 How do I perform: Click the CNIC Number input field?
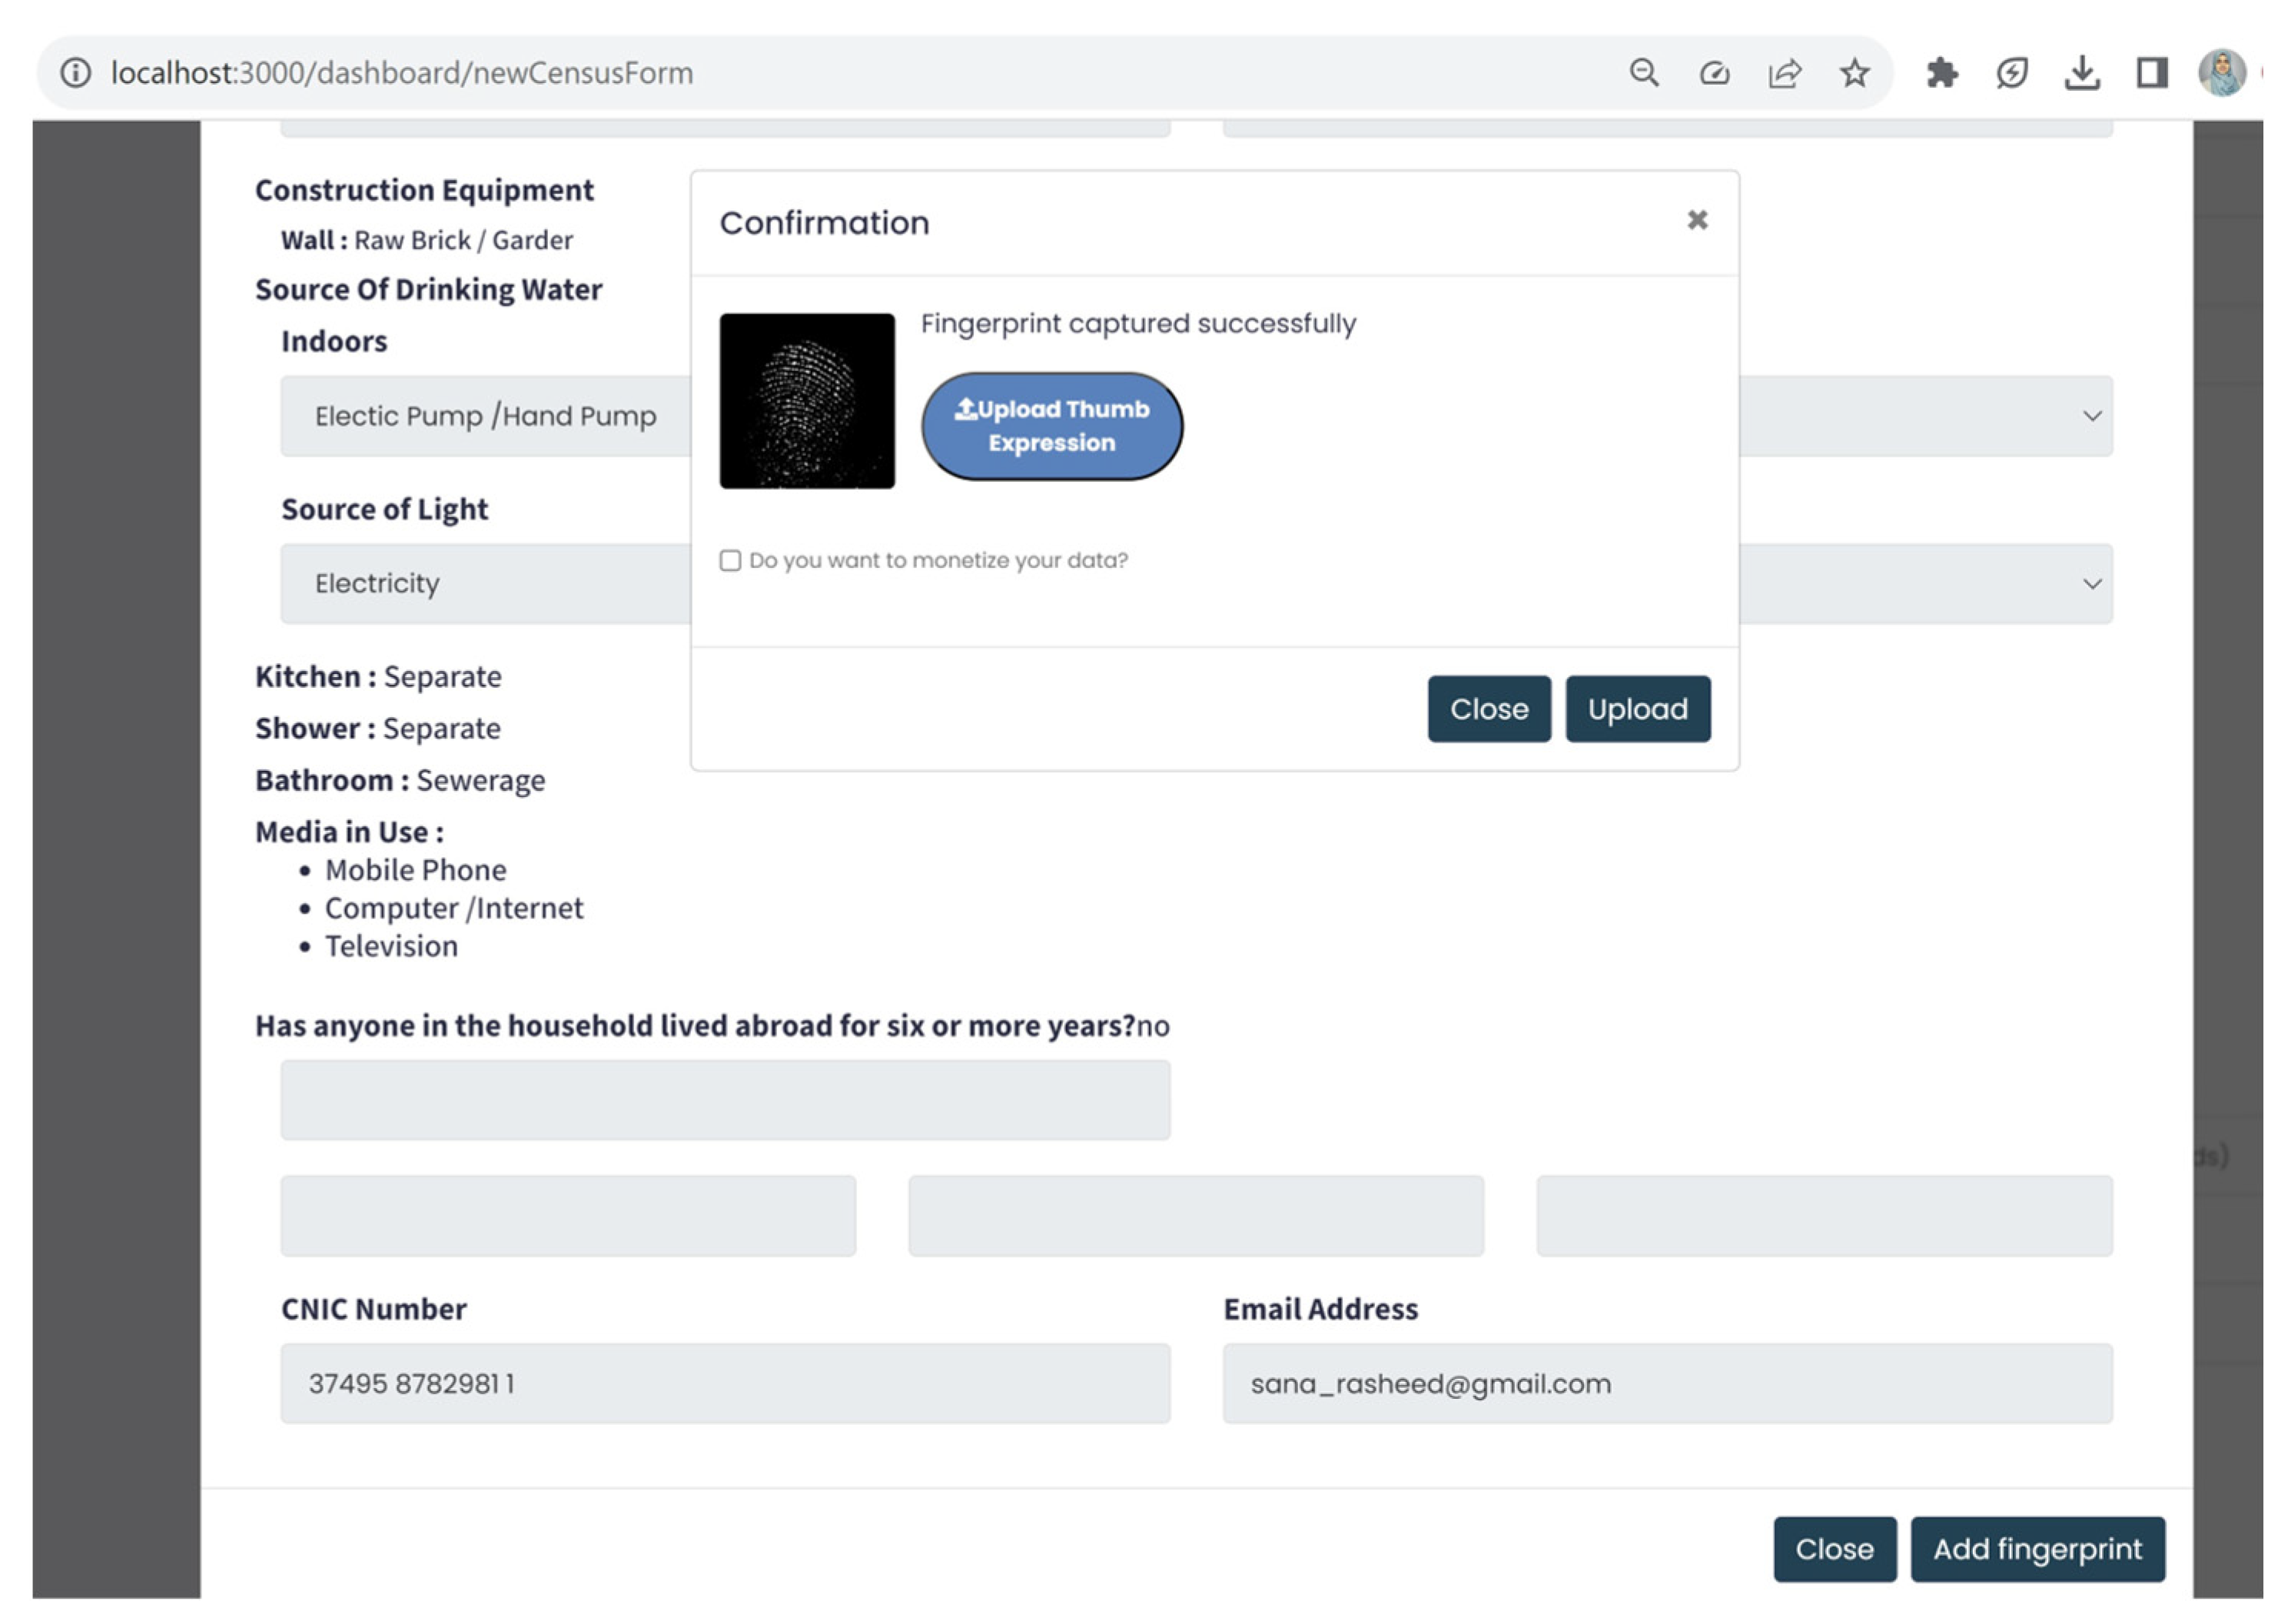[724, 1383]
